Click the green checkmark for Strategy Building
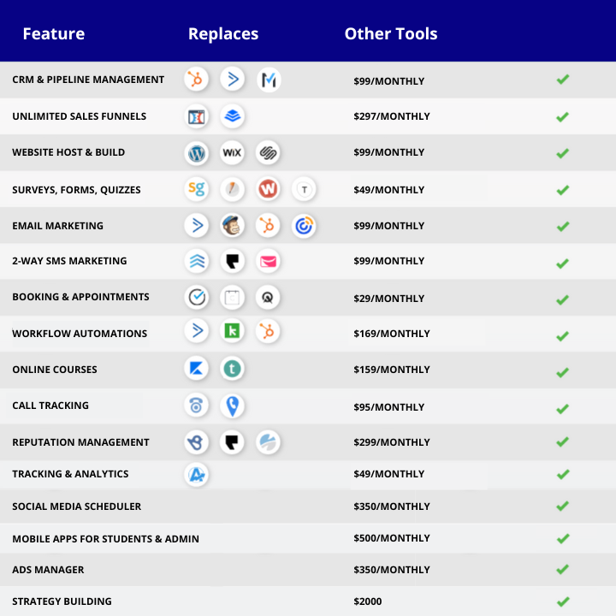616x616 pixels. pos(563,601)
